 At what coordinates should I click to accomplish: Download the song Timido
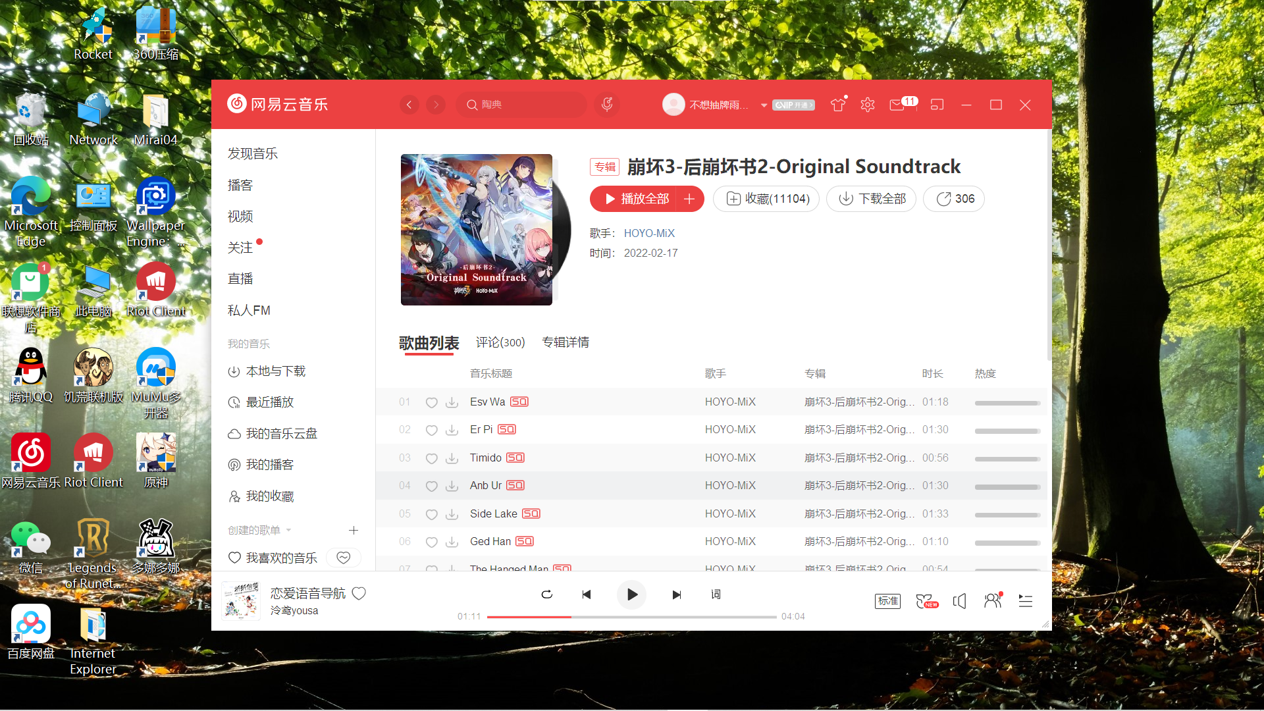click(x=452, y=458)
